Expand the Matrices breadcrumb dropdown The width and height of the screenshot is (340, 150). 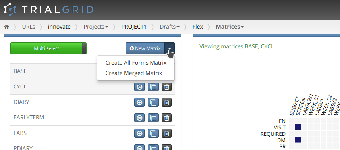click(230, 27)
